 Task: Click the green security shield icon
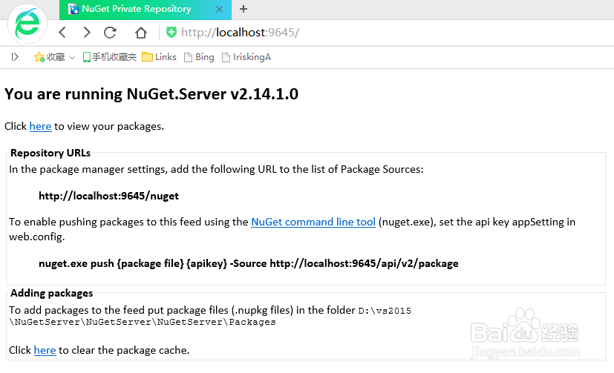coord(171,32)
